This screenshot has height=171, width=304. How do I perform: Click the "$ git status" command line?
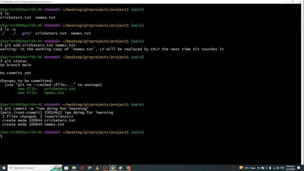(13, 61)
